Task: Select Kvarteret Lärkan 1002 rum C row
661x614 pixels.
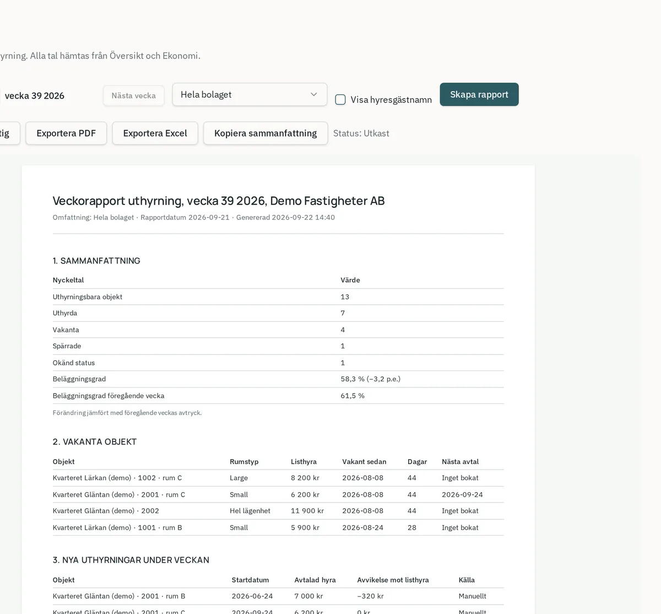Action: pos(278,478)
